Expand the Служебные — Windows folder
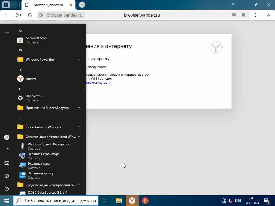 coord(49,127)
